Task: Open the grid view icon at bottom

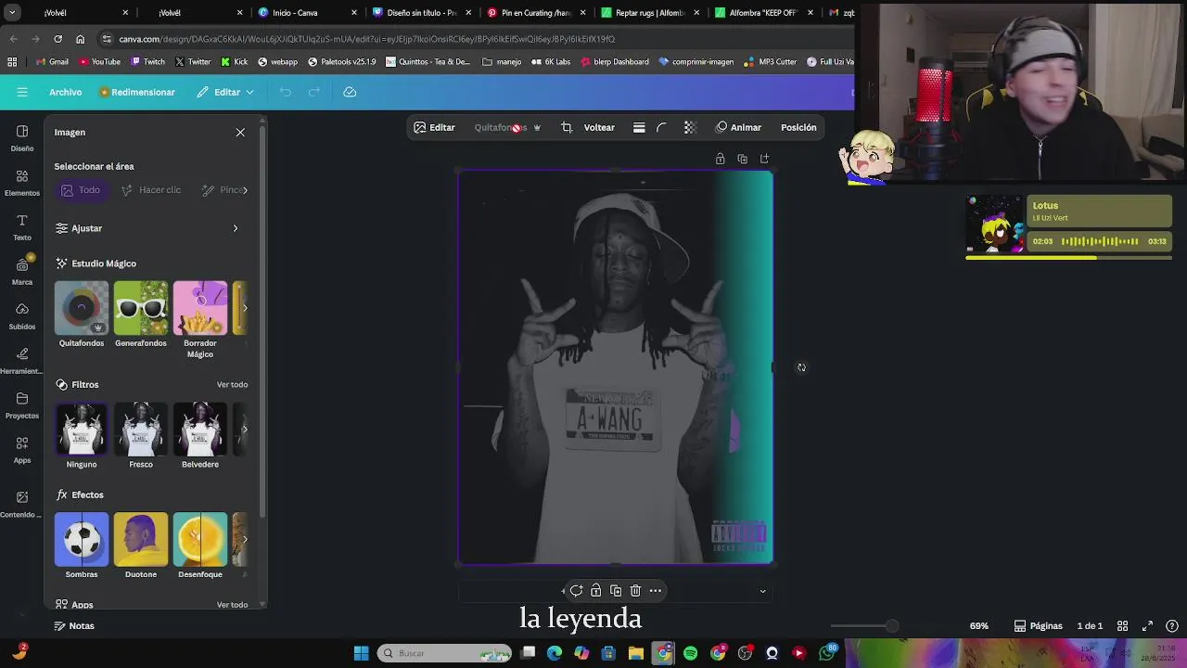Action: pyautogui.click(x=1122, y=626)
